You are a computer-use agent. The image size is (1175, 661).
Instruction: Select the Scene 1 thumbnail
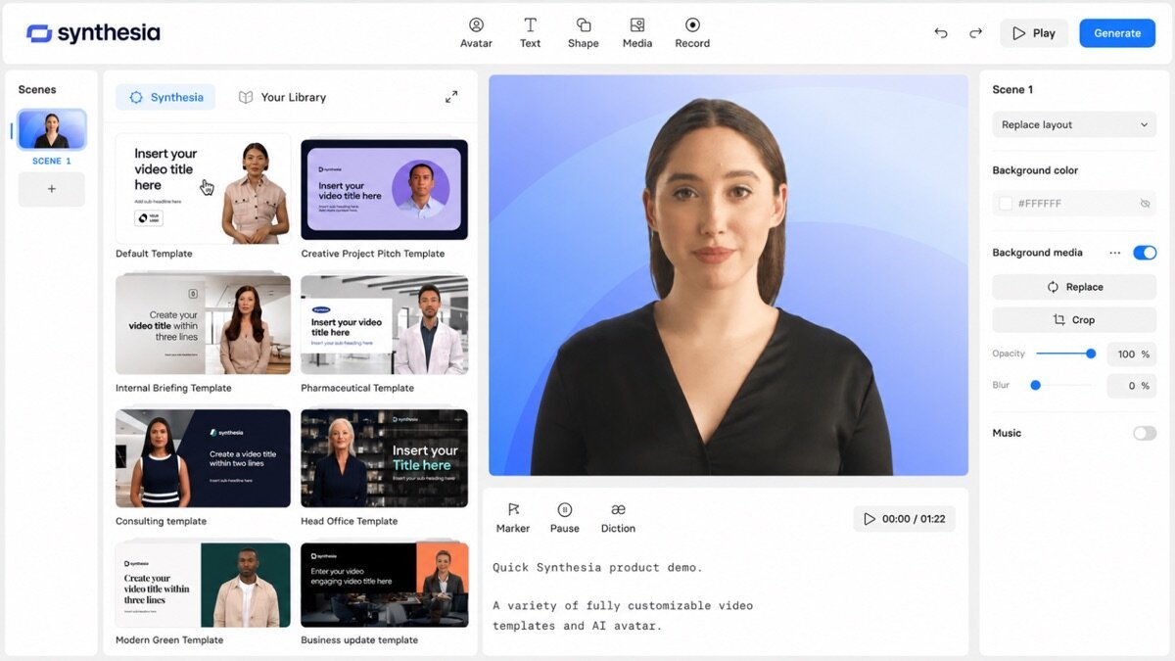[x=52, y=129]
